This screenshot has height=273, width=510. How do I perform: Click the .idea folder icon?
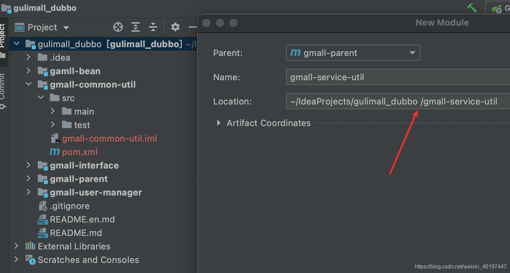(42, 57)
